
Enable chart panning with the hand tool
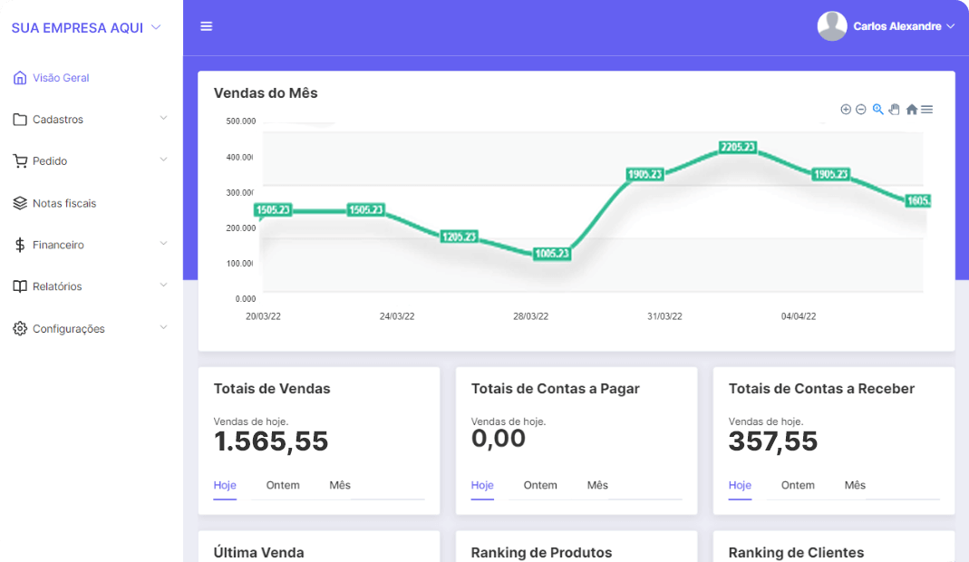coord(894,109)
